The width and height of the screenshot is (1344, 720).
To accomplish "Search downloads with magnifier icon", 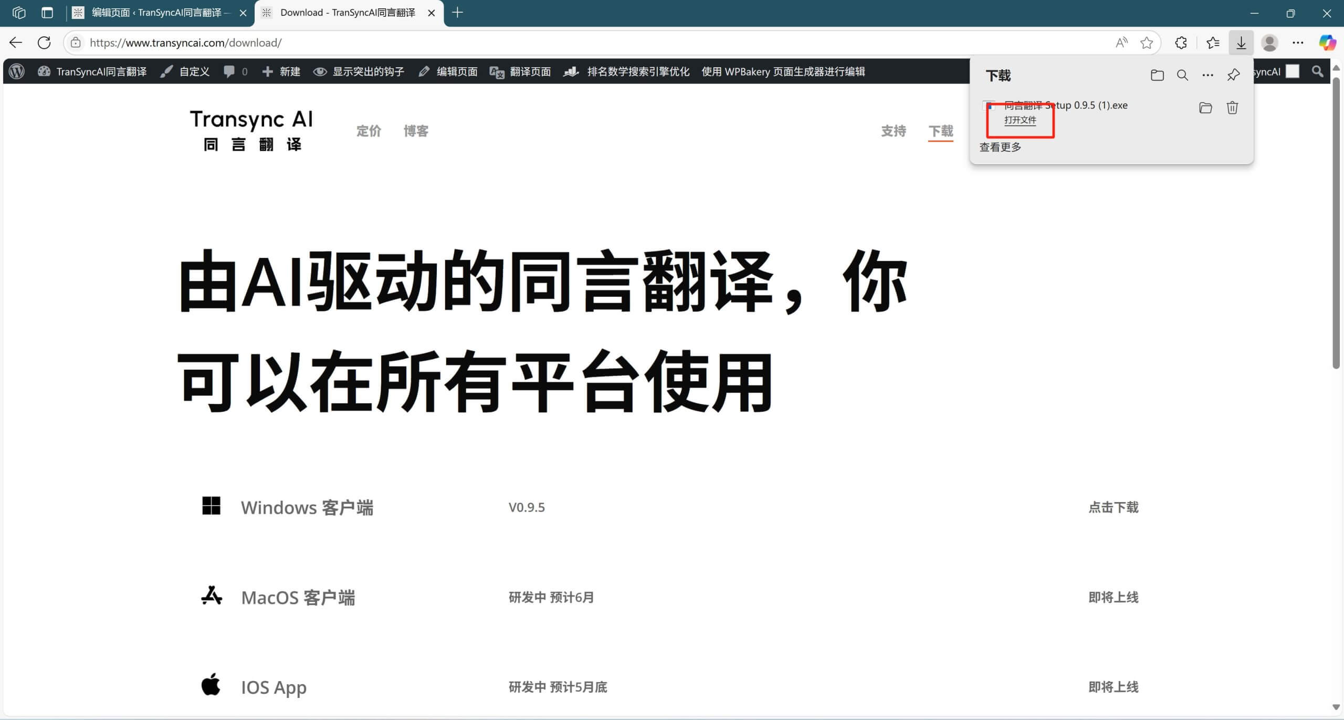I will [1182, 75].
